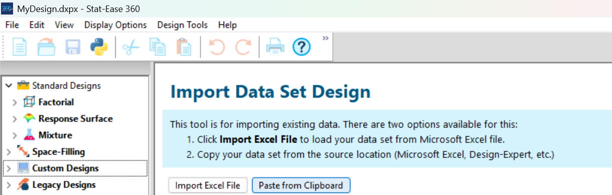This screenshot has height=195, width=612.
Task: Click the MyDesign.dxpx window title
Action: pyautogui.click(x=79, y=8)
